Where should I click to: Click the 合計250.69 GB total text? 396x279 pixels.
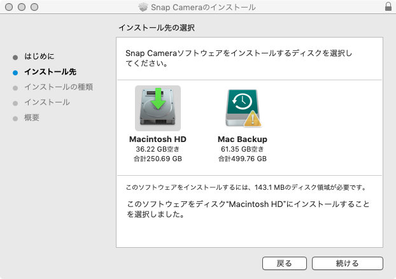[158, 159]
